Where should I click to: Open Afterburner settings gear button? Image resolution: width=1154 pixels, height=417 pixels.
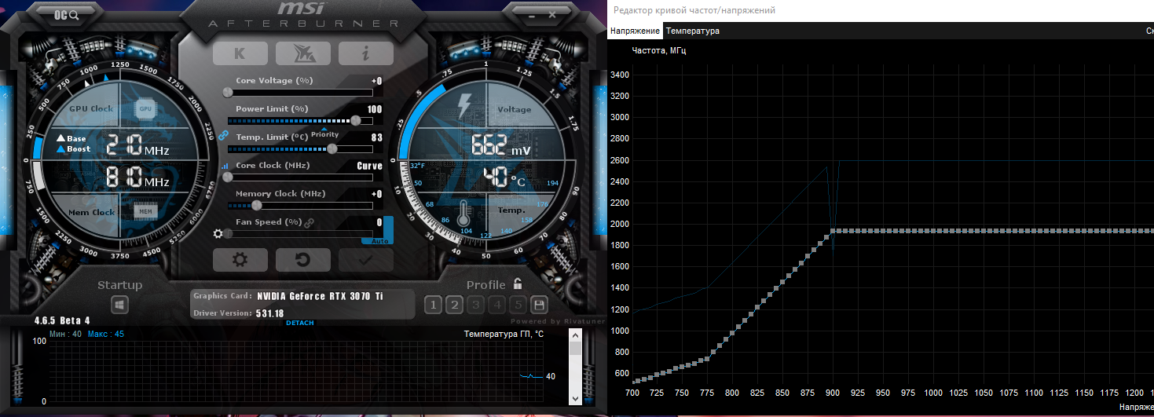(x=240, y=260)
